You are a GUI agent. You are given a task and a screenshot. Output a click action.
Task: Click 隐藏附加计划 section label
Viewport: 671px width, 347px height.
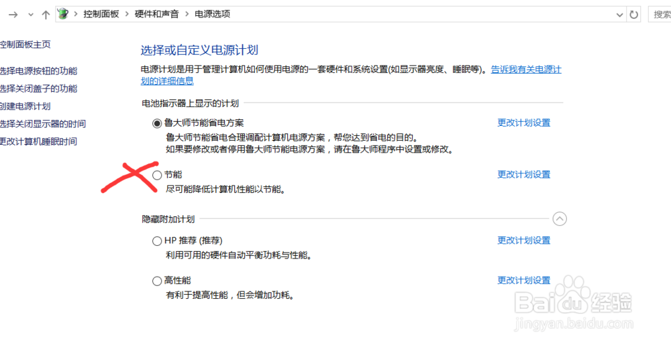tap(168, 220)
